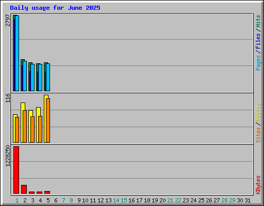
Task: Click day 10 on the date axis
Action: click(x=85, y=200)
